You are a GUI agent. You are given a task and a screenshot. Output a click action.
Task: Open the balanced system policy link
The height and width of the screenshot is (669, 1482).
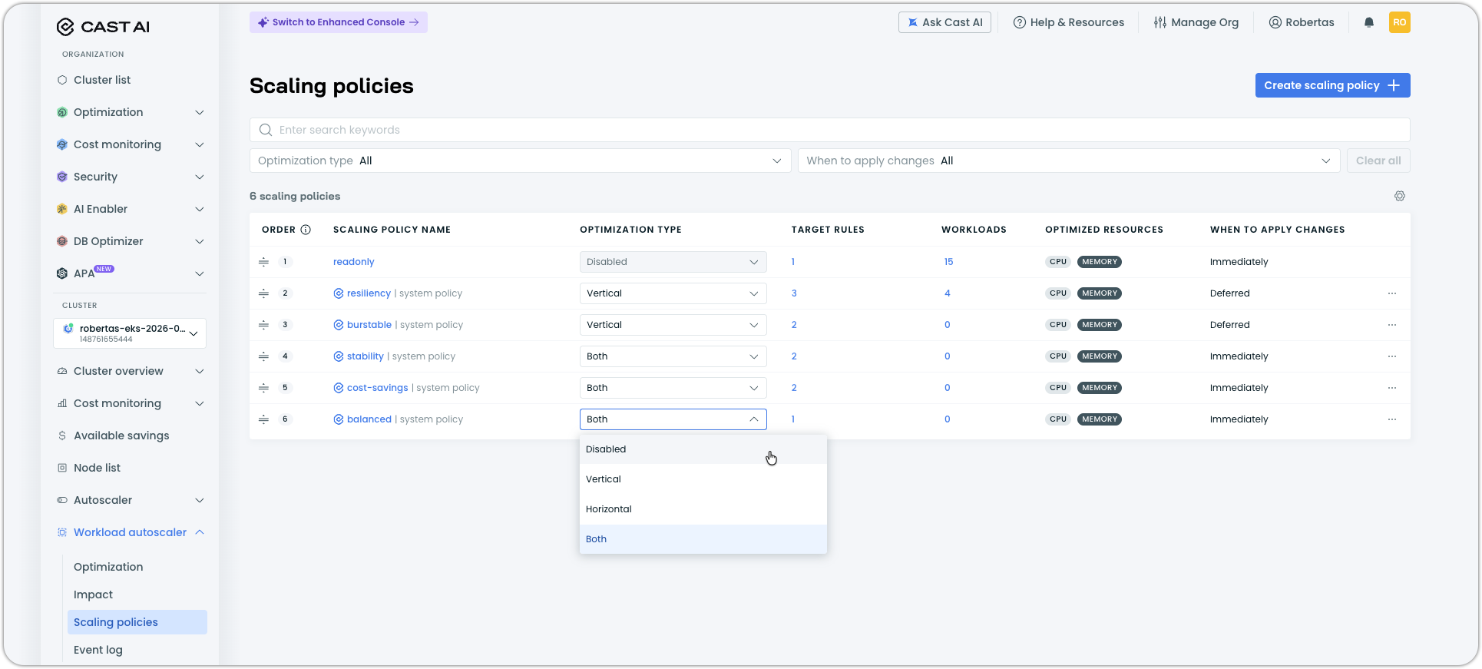tap(369, 419)
